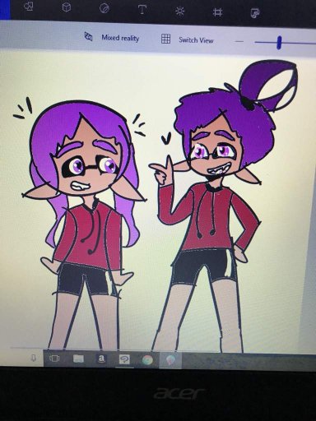This screenshot has width=316, height=421.
Task: Click the microphone icon on taskbar
Action: coord(34,358)
